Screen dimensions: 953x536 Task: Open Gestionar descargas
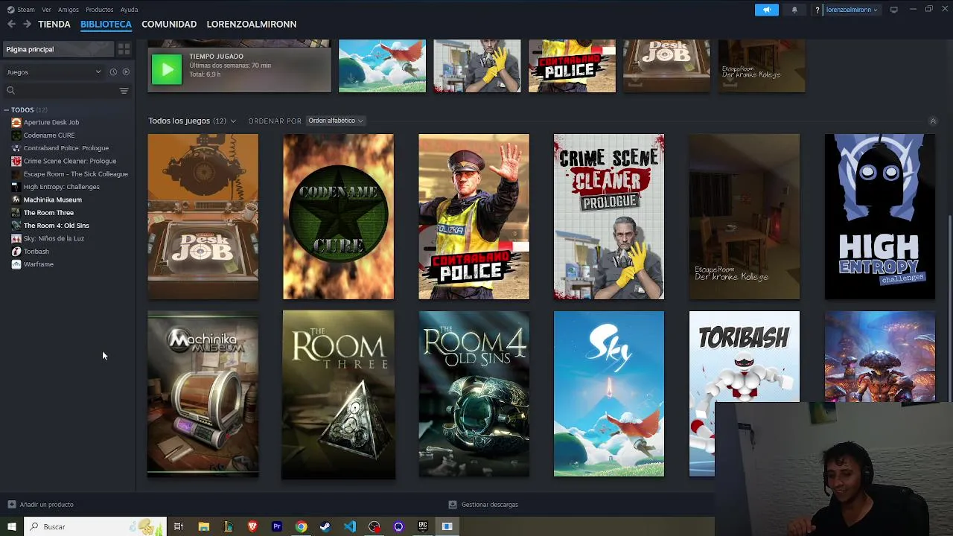click(x=483, y=505)
